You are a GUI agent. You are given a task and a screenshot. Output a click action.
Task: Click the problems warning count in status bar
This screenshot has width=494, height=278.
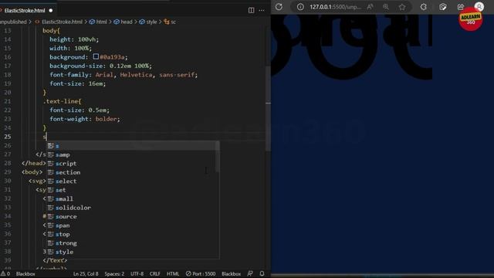pos(5,273)
